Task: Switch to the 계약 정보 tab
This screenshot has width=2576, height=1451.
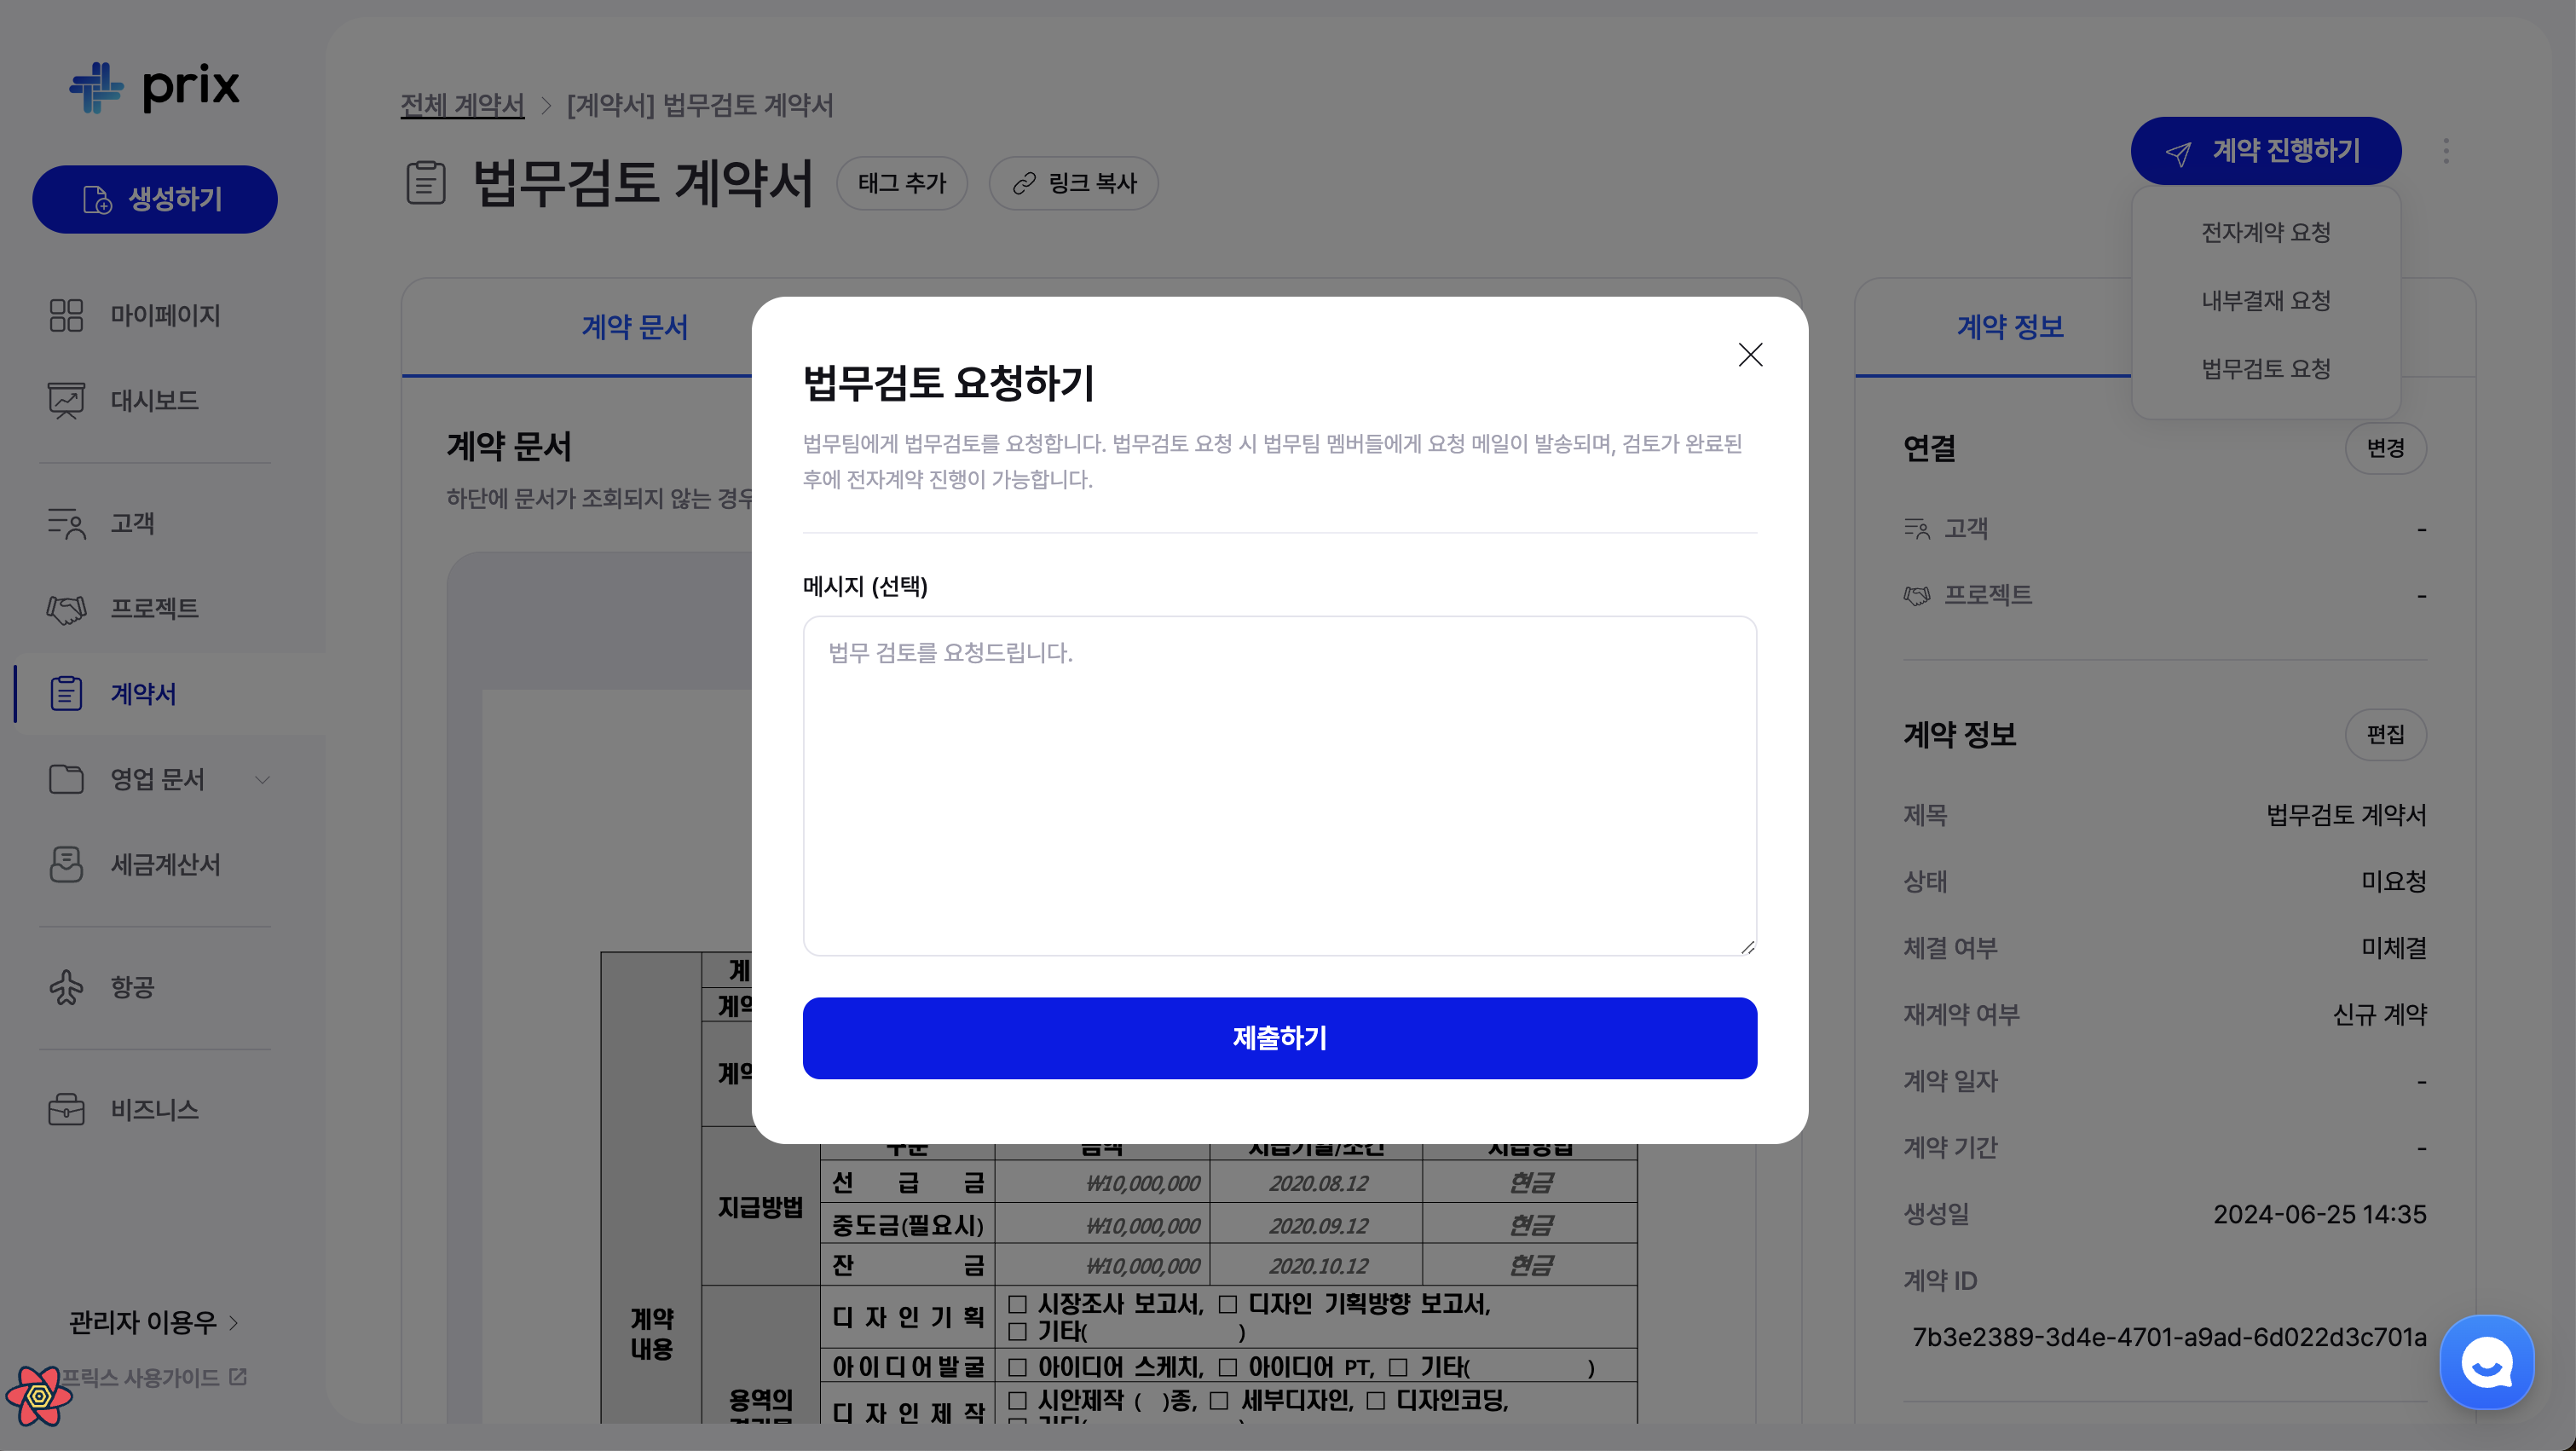Action: pos(2010,327)
